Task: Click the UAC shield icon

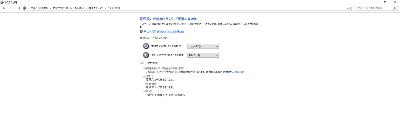Action: (141, 32)
